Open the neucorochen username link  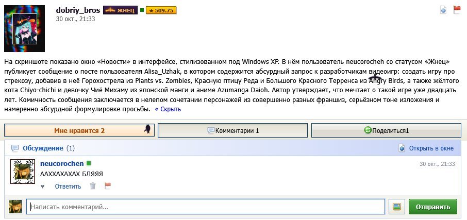62,164
